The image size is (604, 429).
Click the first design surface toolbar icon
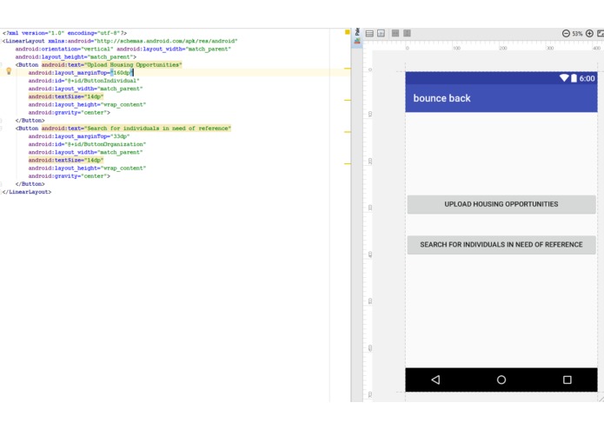coord(369,34)
